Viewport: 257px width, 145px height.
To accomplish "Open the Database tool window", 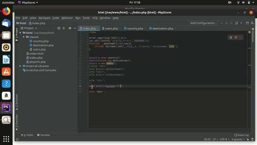I will point(253,35).
